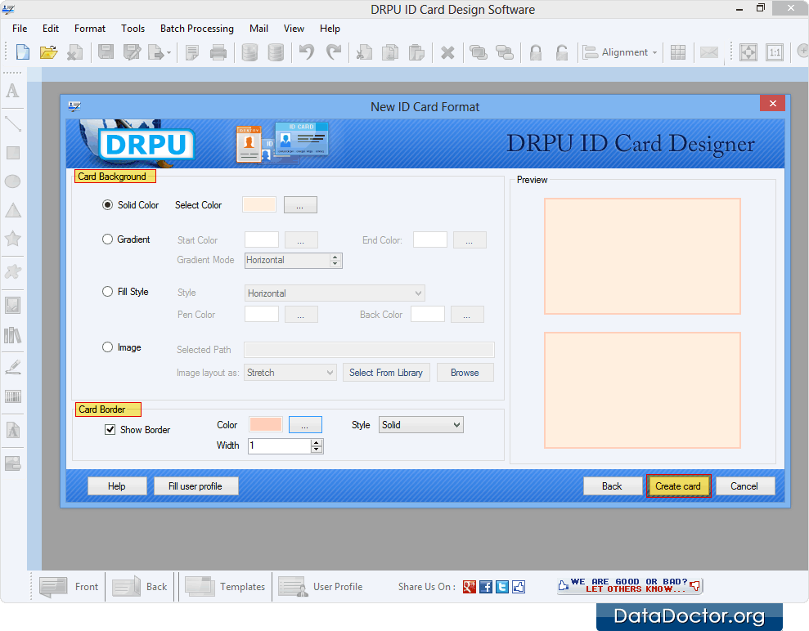Click the Gradient Start Color swatch
The height and width of the screenshot is (631, 809).
click(x=262, y=239)
